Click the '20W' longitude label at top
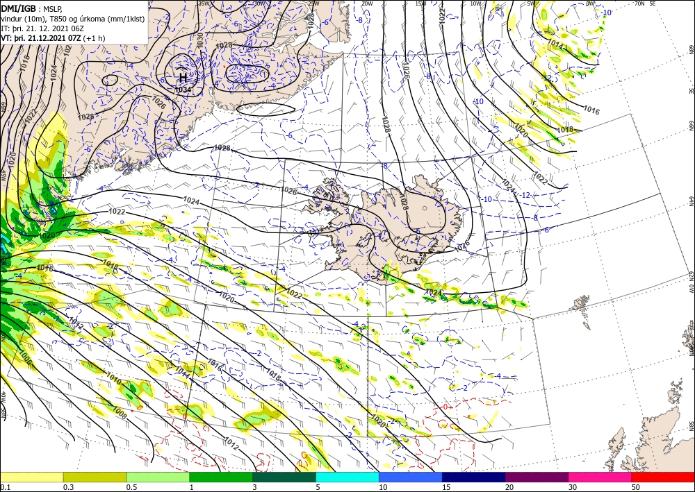The width and height of the screenshot is (695, 492). (x=366, y=3)
